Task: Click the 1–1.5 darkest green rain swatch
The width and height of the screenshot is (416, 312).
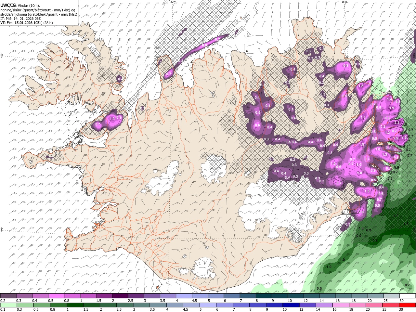Action: (75, 305)
